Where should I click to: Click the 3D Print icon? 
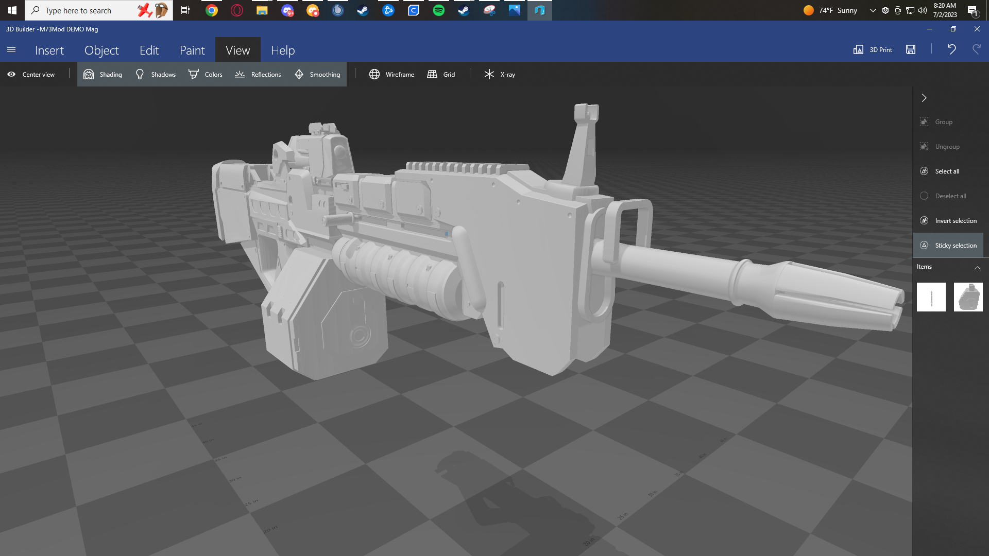(858, 50)
